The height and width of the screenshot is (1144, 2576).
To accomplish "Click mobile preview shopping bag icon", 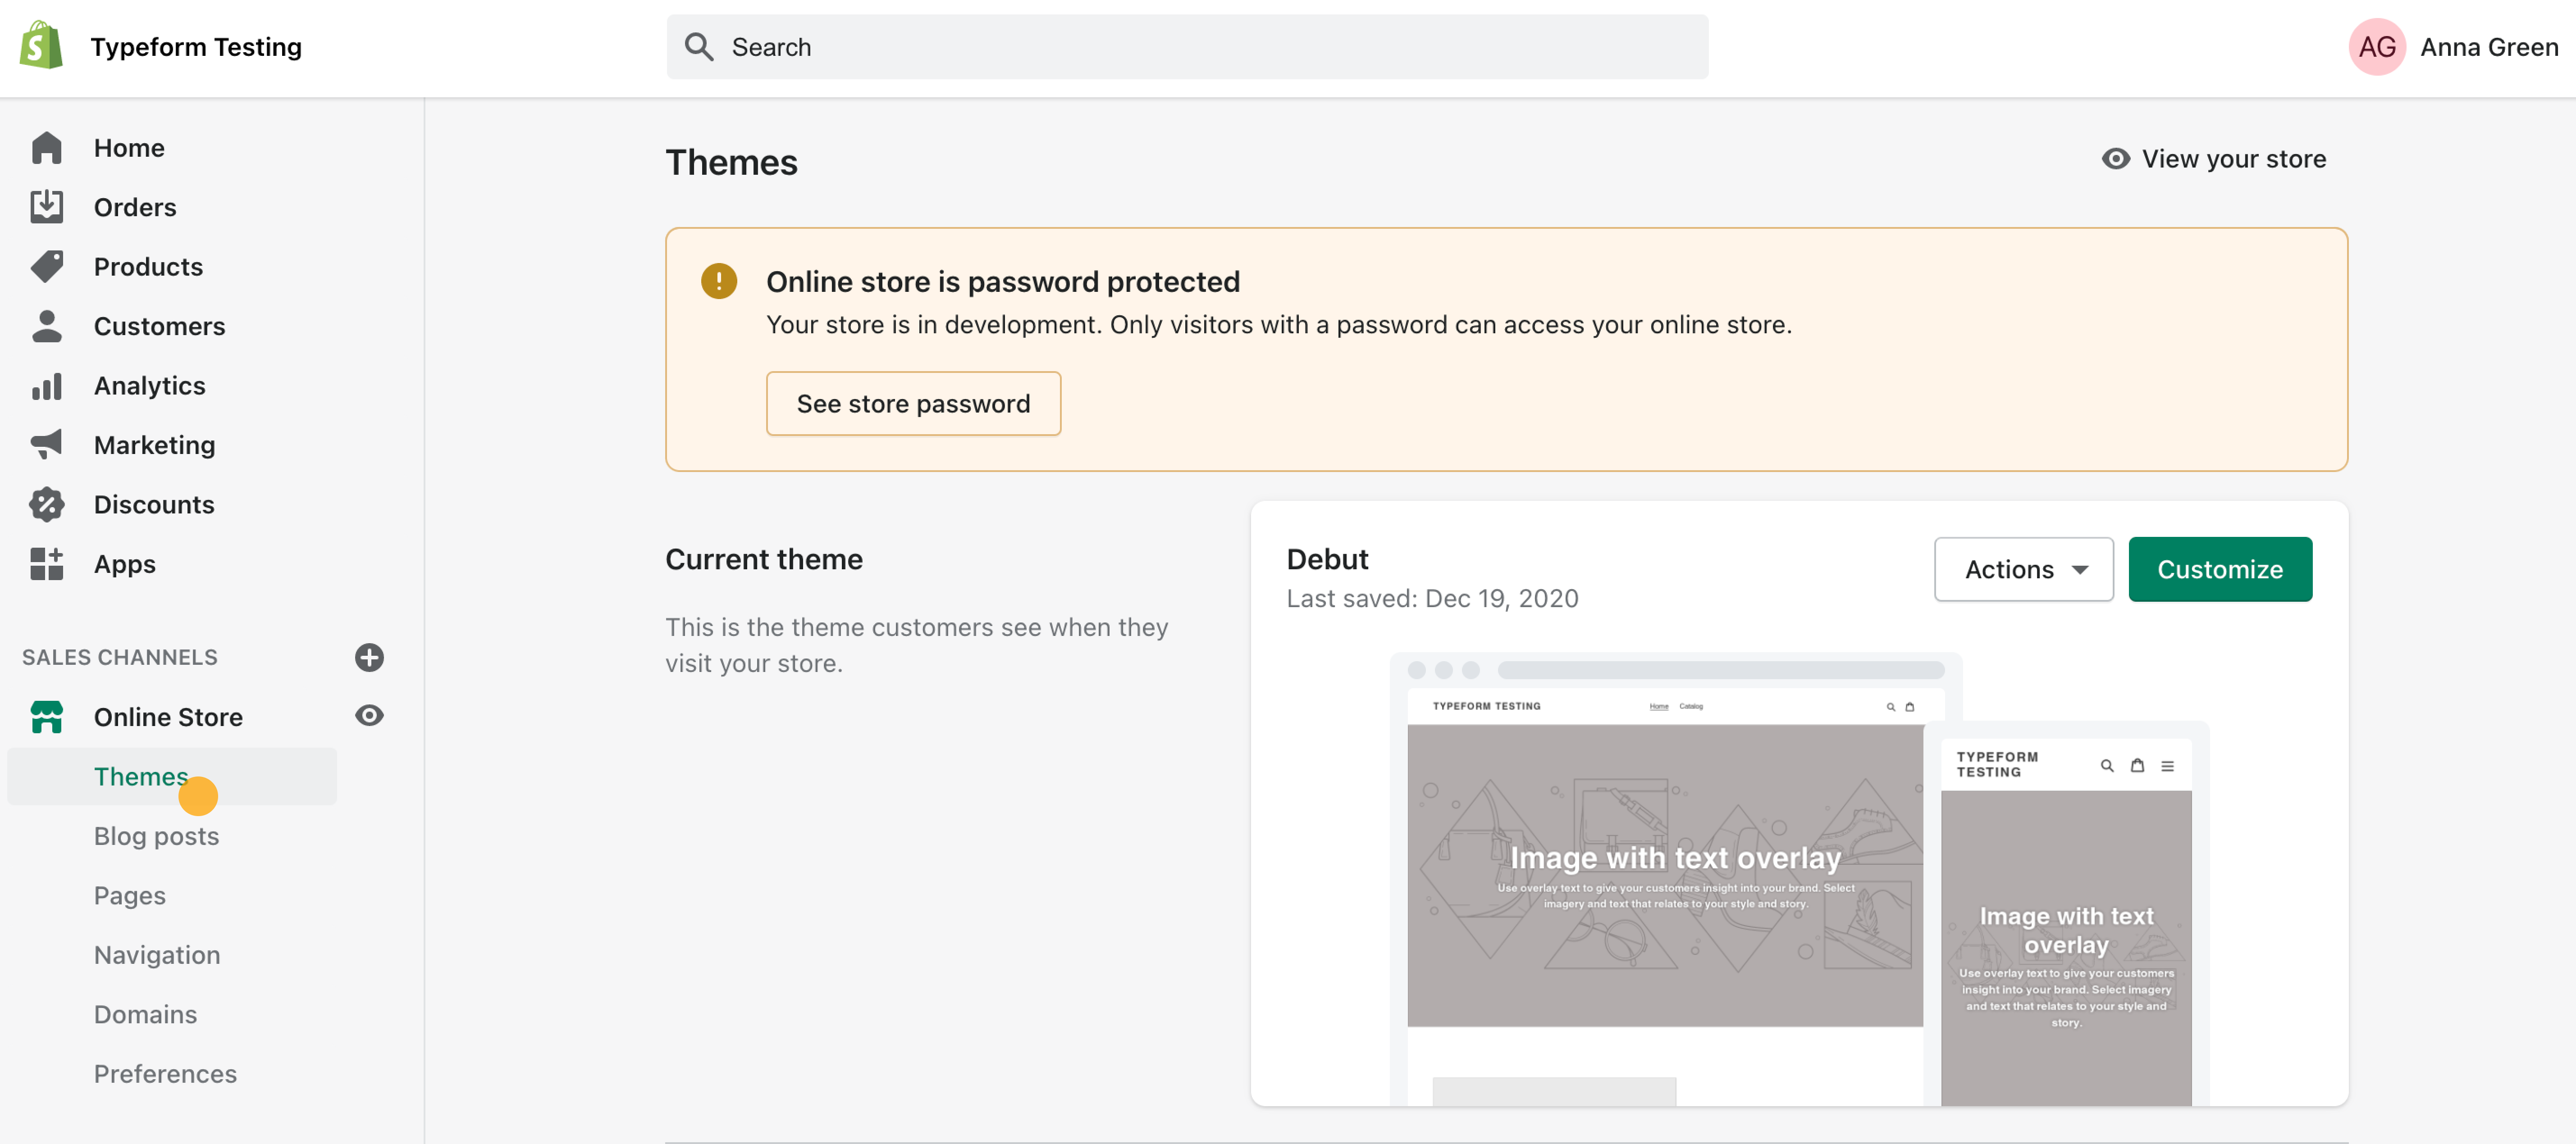I will coord(2137,765).
